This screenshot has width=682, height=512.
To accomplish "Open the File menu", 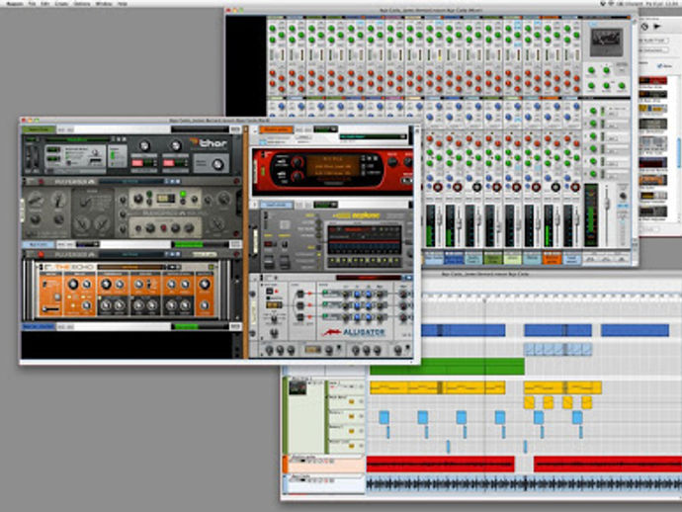I will [32, 4].
